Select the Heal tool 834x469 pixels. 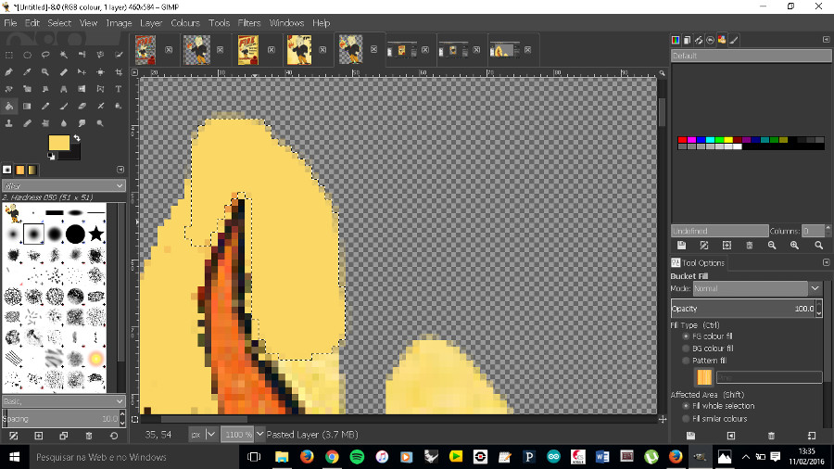click(x=27, y=123)
